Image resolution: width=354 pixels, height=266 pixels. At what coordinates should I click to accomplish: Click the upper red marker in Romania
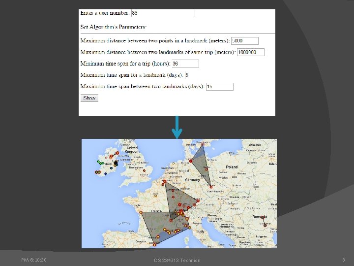coord(263,218)
